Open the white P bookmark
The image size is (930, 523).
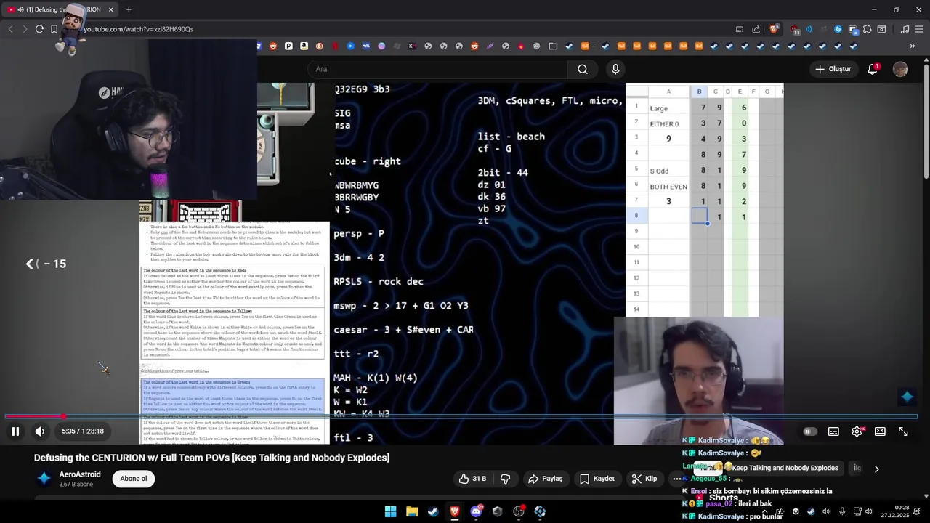pyautogui.click(x=288, y=46)
